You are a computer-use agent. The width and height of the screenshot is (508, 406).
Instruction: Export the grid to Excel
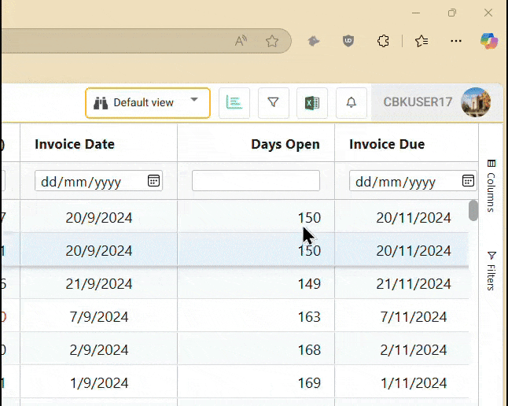pos(312,103)
